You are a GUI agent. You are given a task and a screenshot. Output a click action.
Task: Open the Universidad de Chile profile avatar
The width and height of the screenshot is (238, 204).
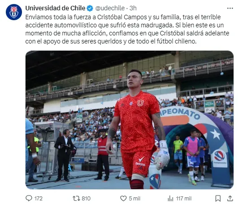[x=14, y=12]
